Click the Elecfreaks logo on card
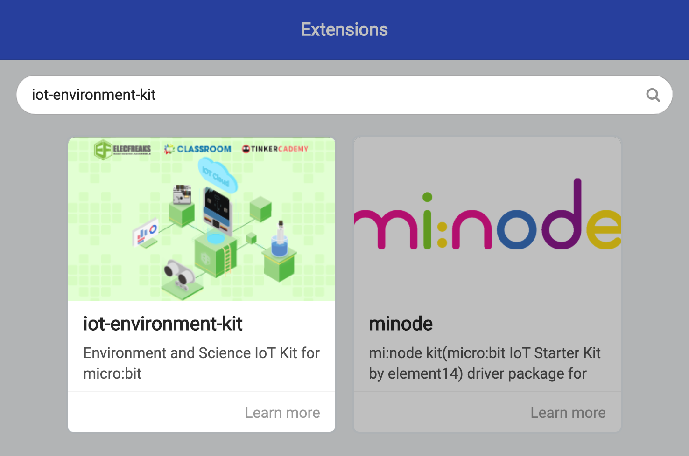 point(122,150)
